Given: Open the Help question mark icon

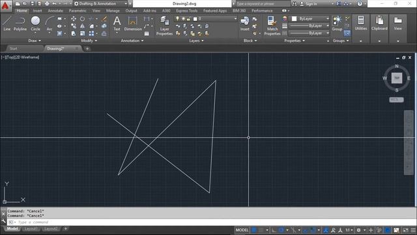Looking at the screenshot, I should point(360,4).
